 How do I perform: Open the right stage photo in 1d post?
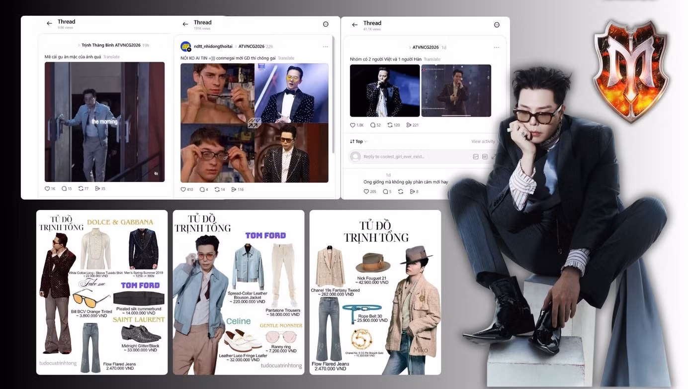pos(456,91)
